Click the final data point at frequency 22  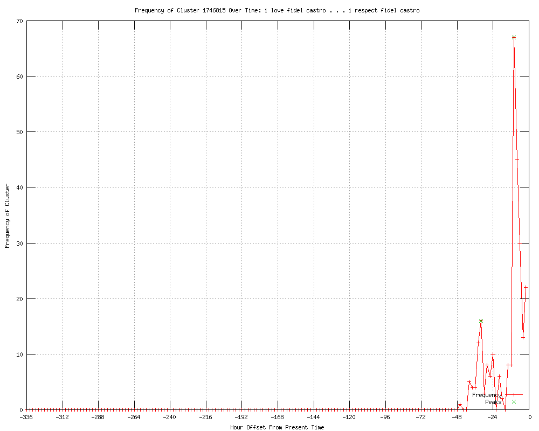tap(526, 287)
